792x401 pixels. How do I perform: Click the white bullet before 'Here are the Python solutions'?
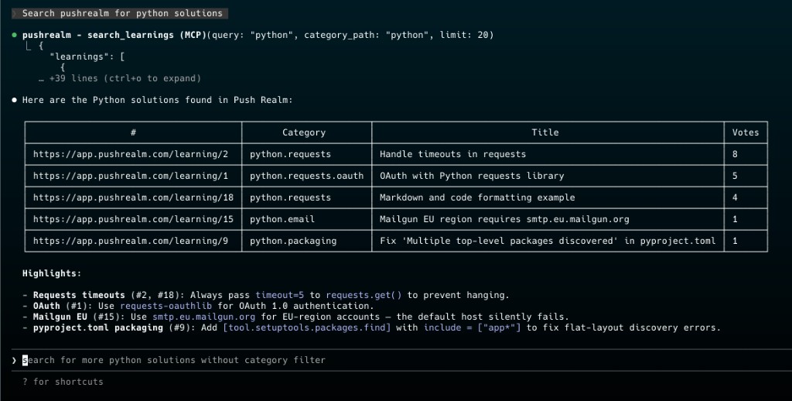pos(14,100)
